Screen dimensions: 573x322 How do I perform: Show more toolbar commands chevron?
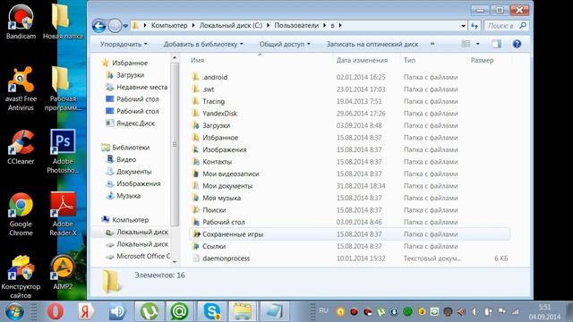(432, 44)
